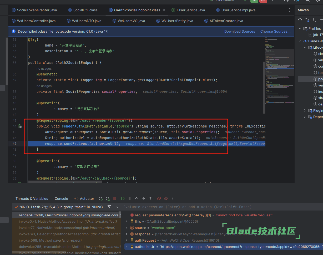
Task: Open the AiTokenGranter.java tab
Action: tap(224, 21)
